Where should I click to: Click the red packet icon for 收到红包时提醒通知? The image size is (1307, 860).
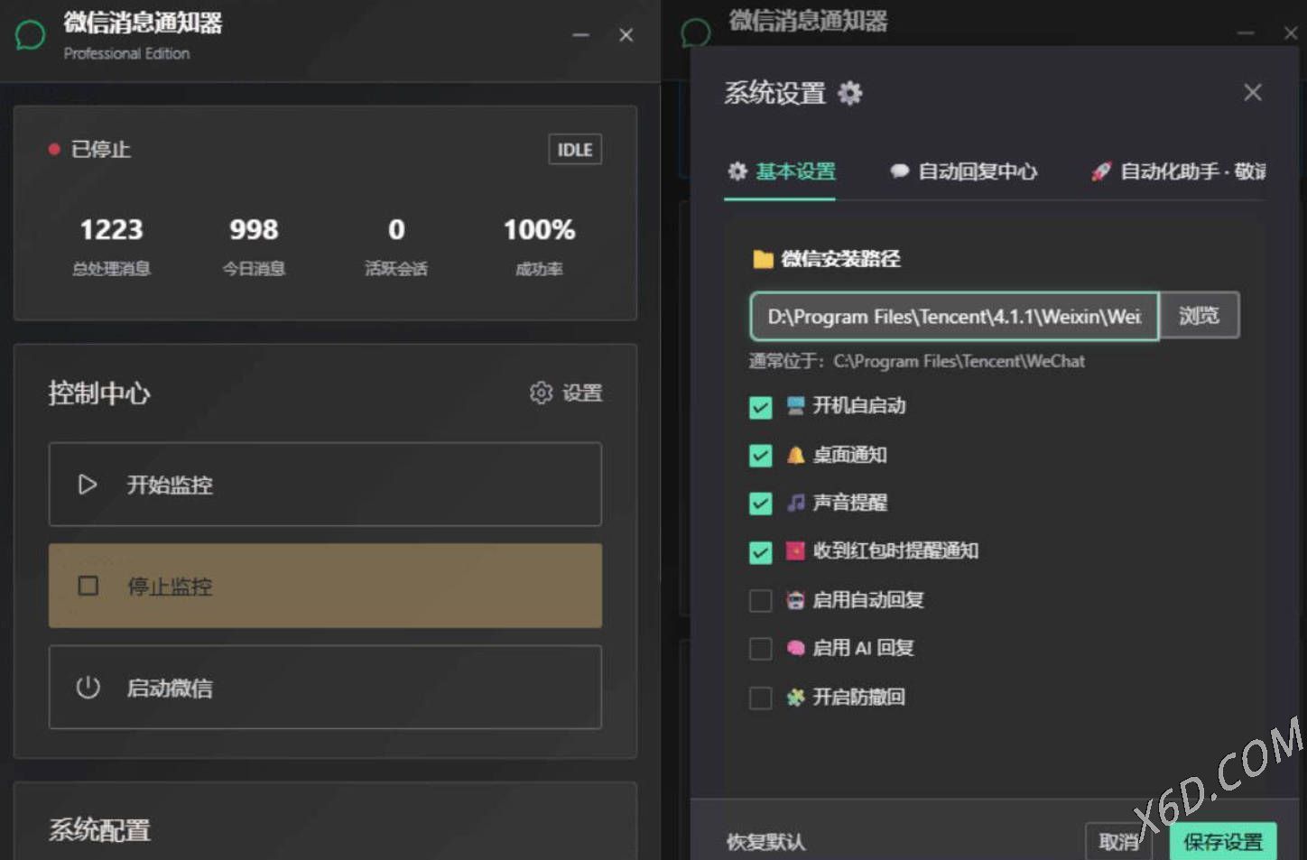[794, 551]
